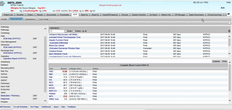Click the SCM DSum (NYP/CU) item
The image size is (232, 110).
click(13, 53)
